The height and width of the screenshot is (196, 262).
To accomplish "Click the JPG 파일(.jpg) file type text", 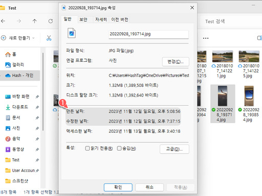I will point(121,51).
